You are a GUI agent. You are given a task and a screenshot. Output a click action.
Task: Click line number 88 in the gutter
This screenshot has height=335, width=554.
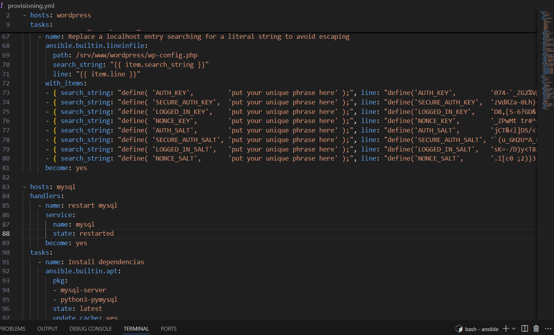[x=6, y=233]
